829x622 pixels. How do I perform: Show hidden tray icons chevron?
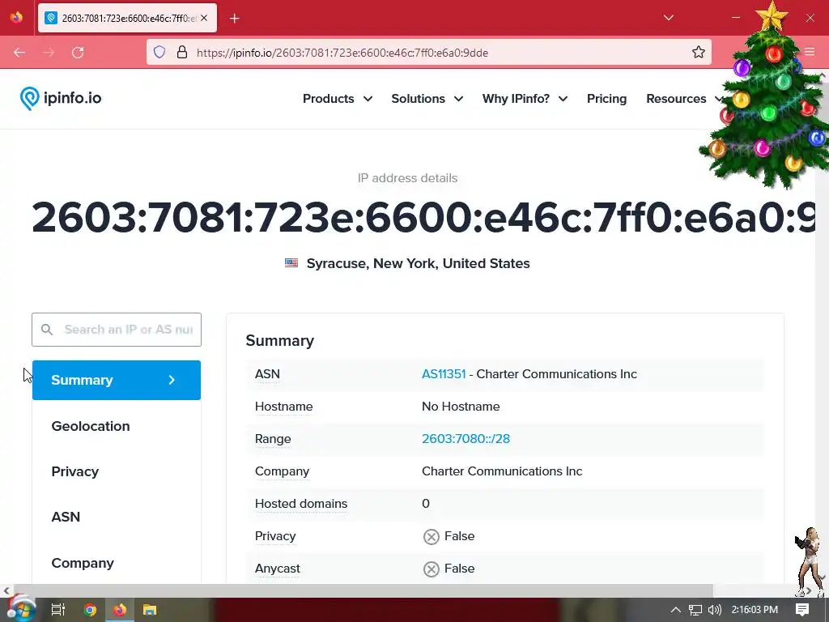[675, 610]
